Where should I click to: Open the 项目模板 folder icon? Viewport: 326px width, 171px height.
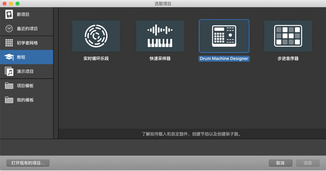[x=9, y=85]
